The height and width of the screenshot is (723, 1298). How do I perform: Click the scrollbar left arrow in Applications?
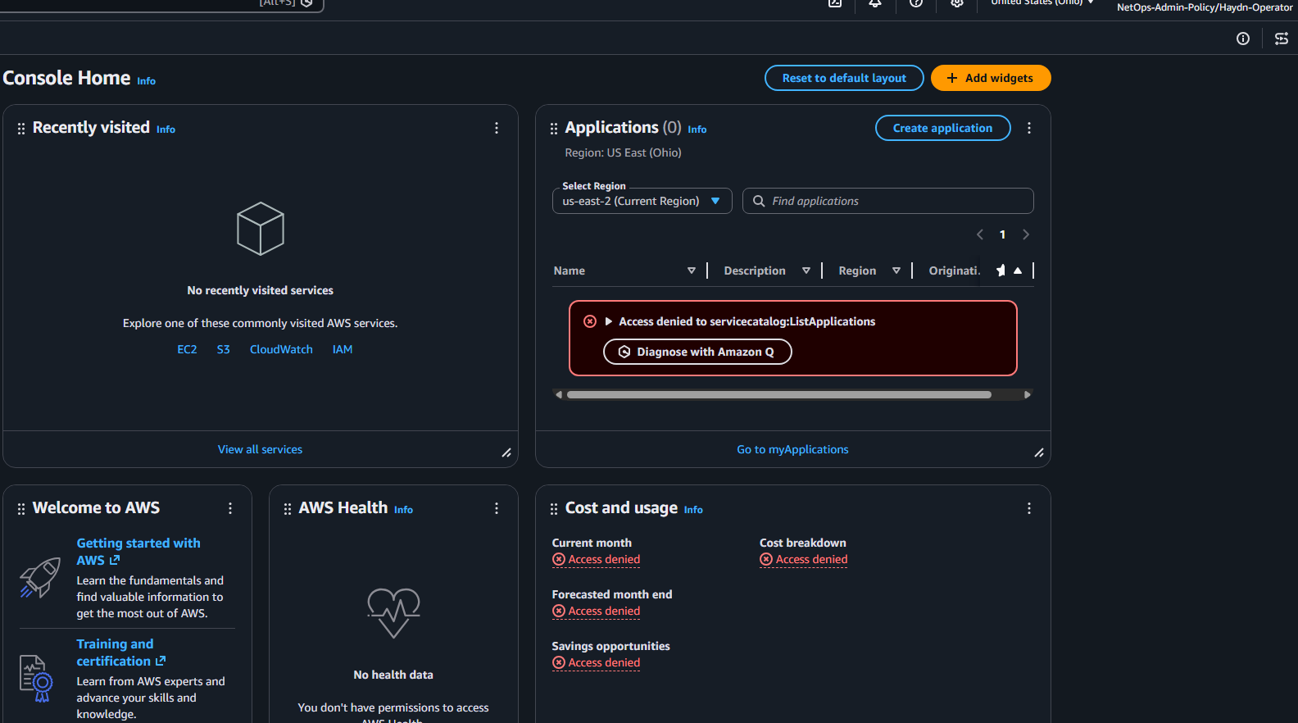[x=559, y=395]
